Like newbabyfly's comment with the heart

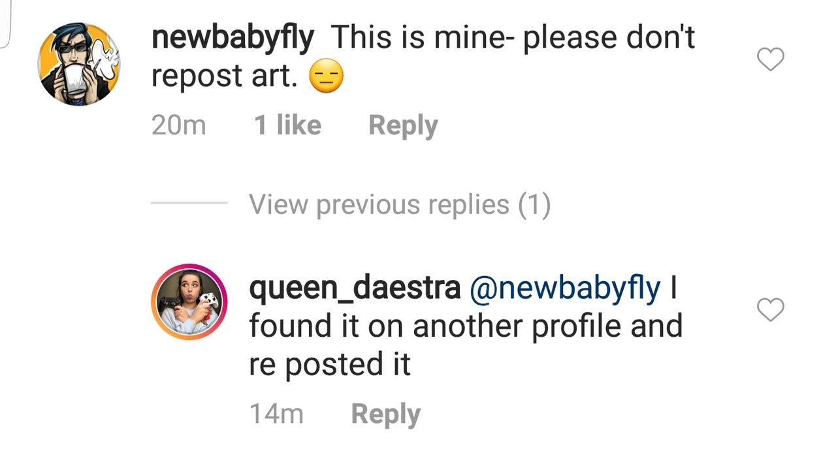770,60
